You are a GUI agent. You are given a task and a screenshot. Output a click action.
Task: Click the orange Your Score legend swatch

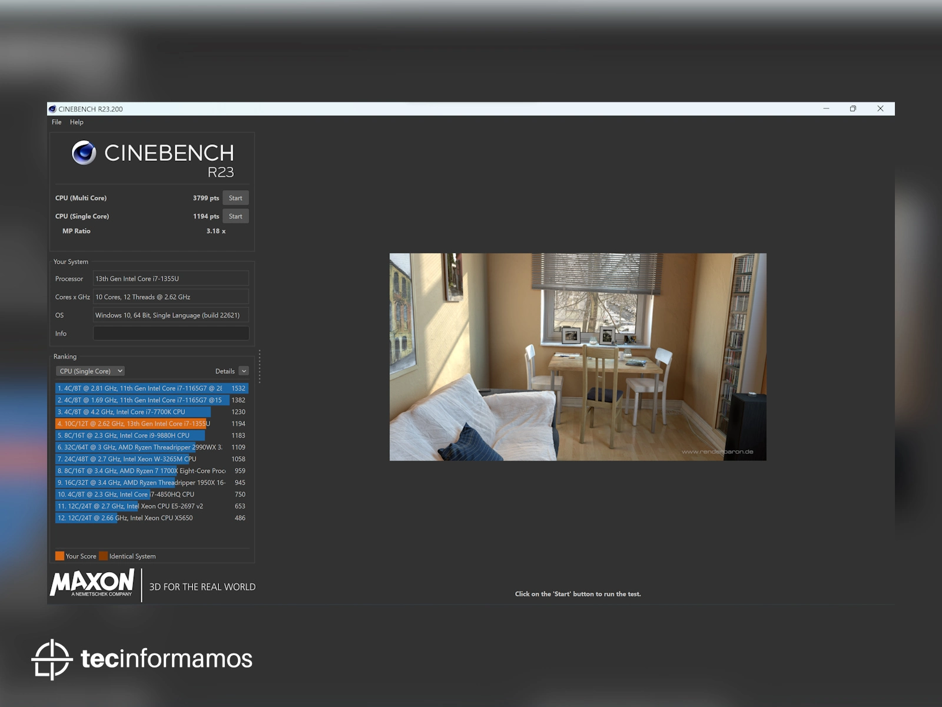tap(59, 556)
